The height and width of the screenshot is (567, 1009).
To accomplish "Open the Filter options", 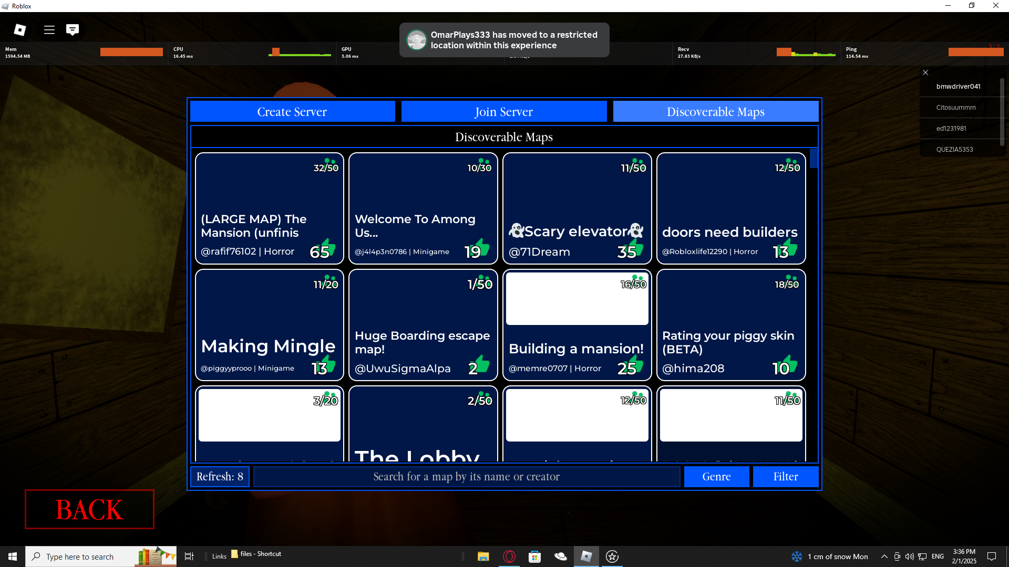I will [785, 477].
